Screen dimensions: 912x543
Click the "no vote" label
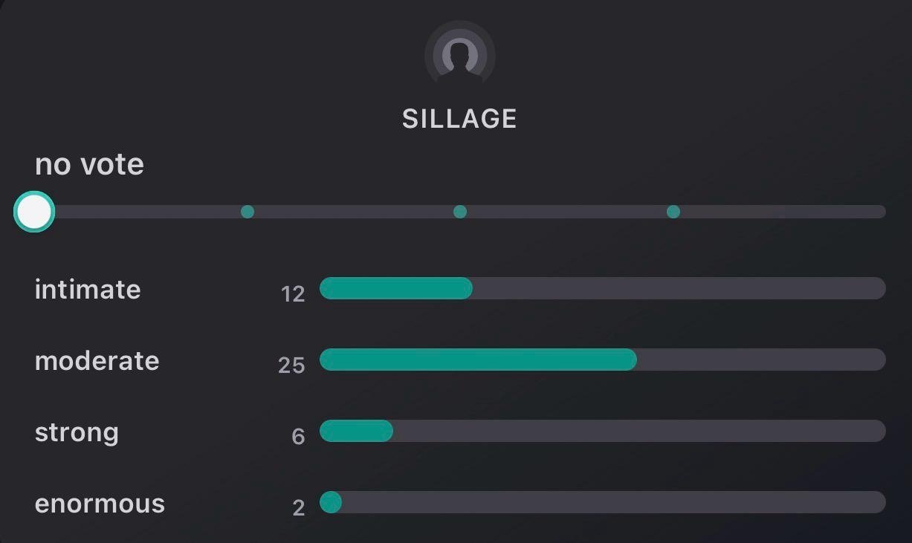89,164
